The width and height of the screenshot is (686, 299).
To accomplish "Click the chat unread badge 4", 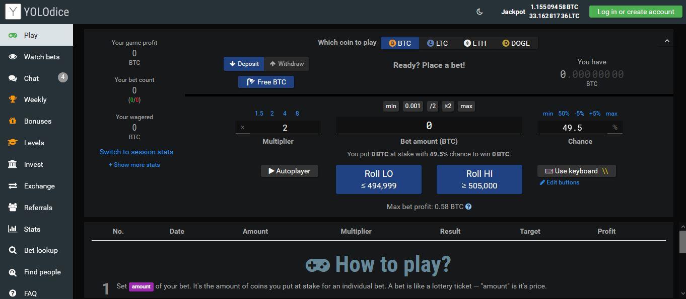I will (x=62, y=77).
